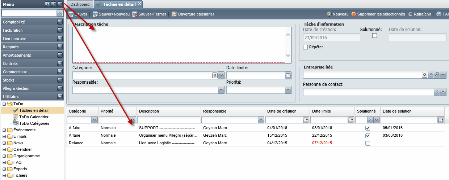Open Ouverture calendrier
The height and width of the screenshot is (180, 449).
[x=193, y=14]
